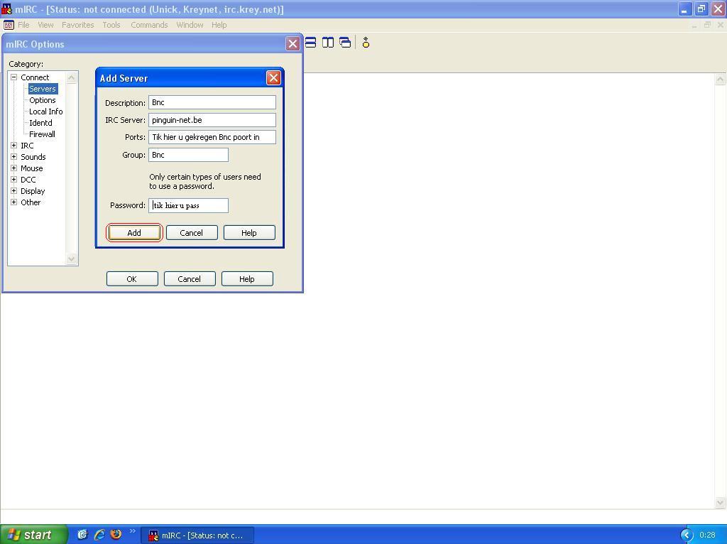Open the Commands menu

149,25
